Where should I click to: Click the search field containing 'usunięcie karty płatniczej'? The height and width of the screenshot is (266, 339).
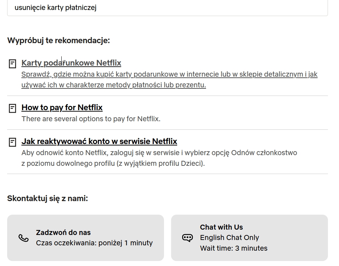168,8
